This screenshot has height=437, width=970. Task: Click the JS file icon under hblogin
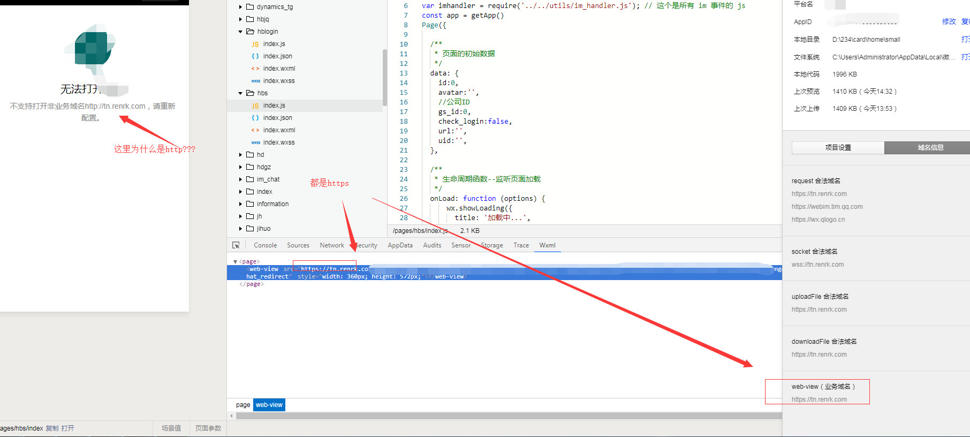(x=255, y=44)
